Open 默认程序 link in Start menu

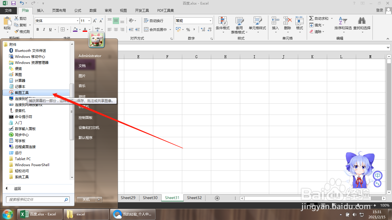(x=86, y=137)
